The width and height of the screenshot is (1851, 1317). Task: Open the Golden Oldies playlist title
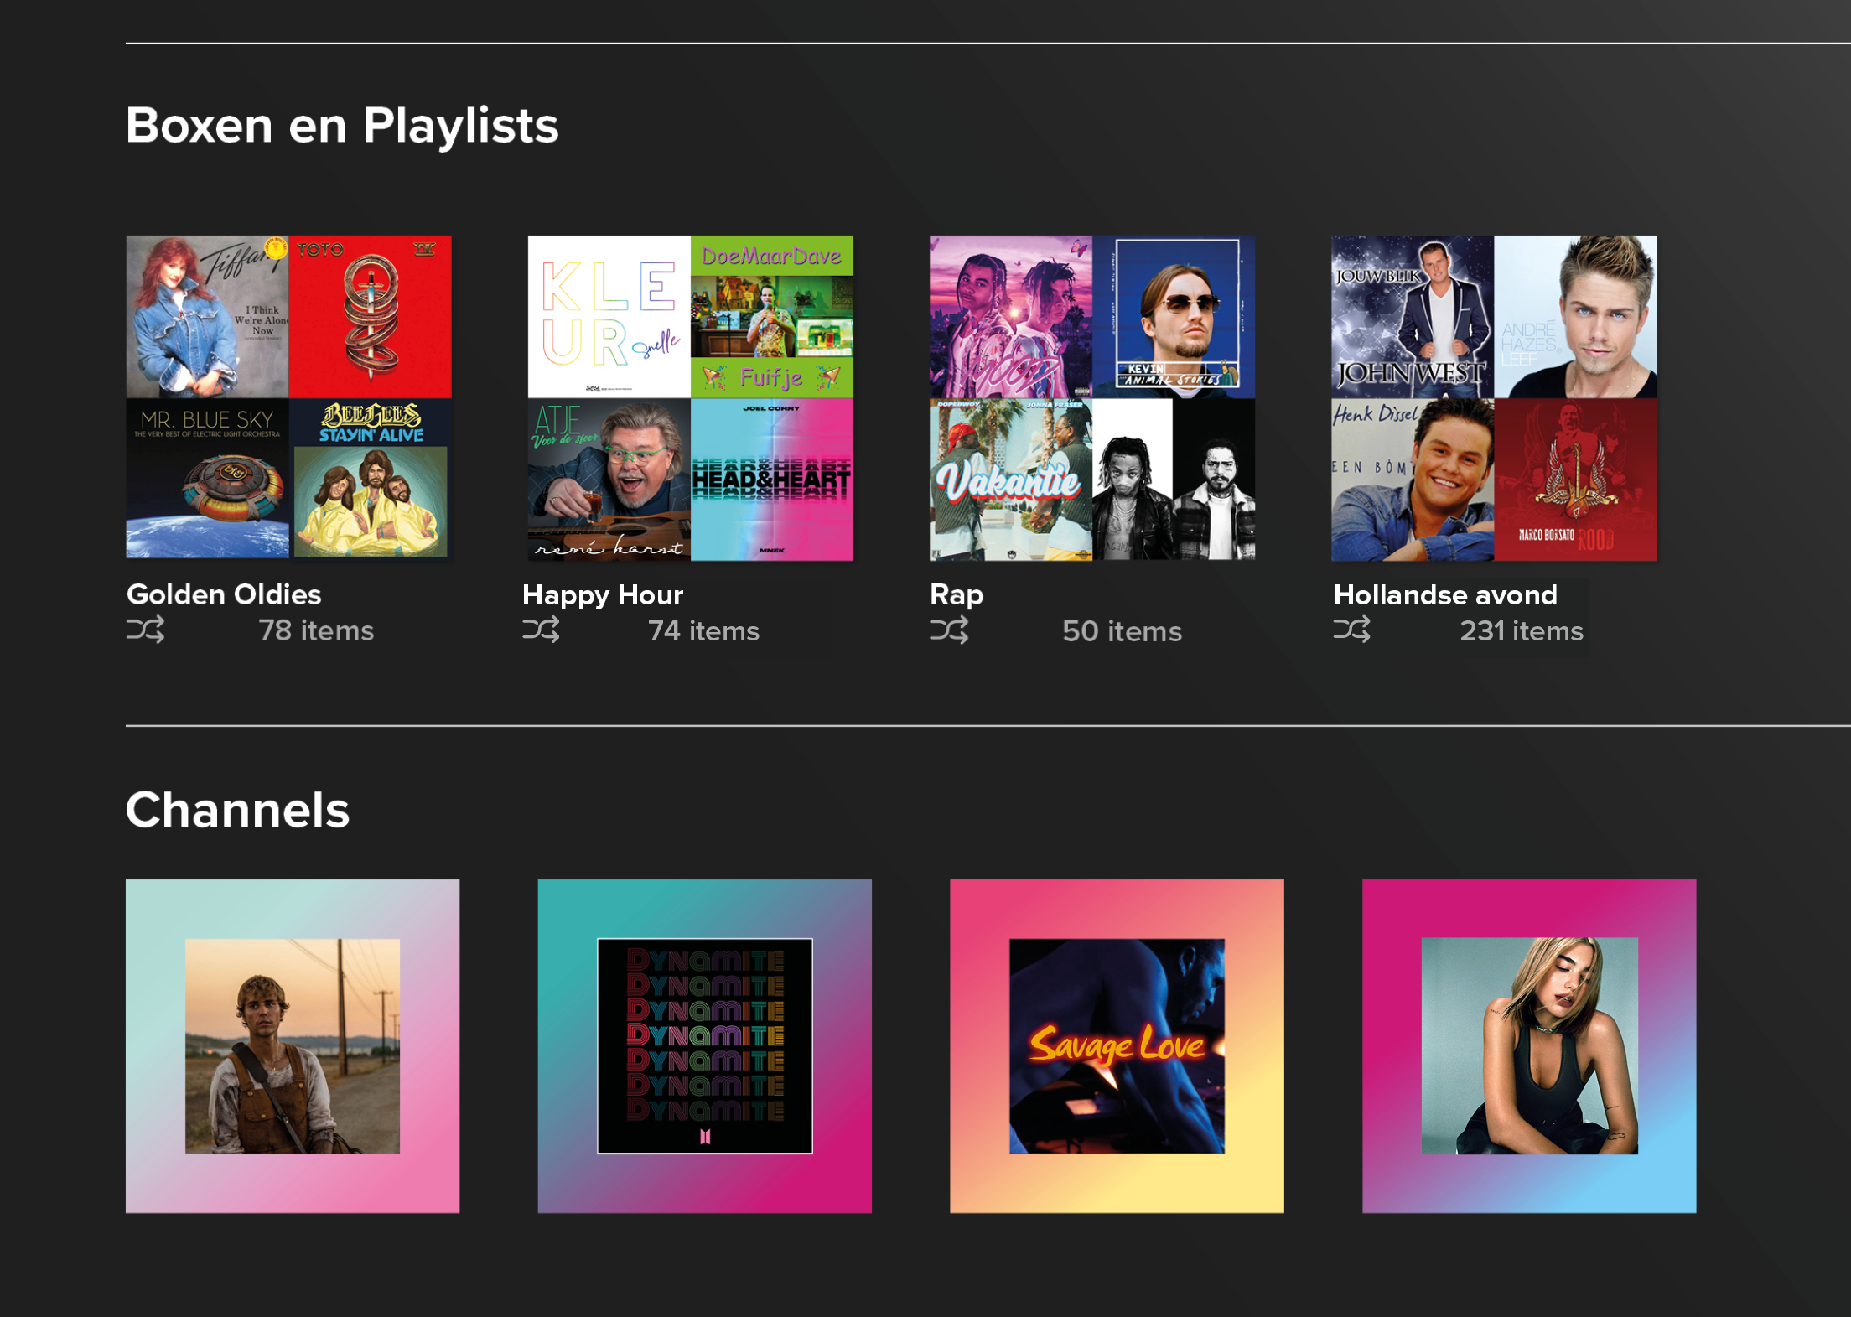coord(224,594)
